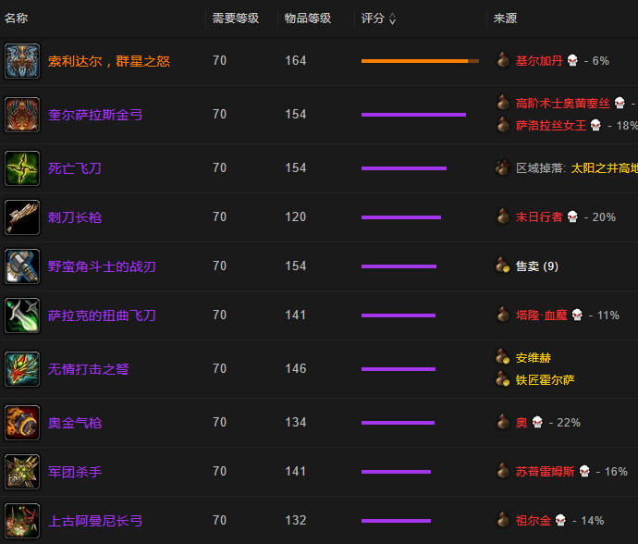Click the 萨拉克的扭曲飞刀 item icon
The width and height of the screenshot is (638, 544).
22,315
